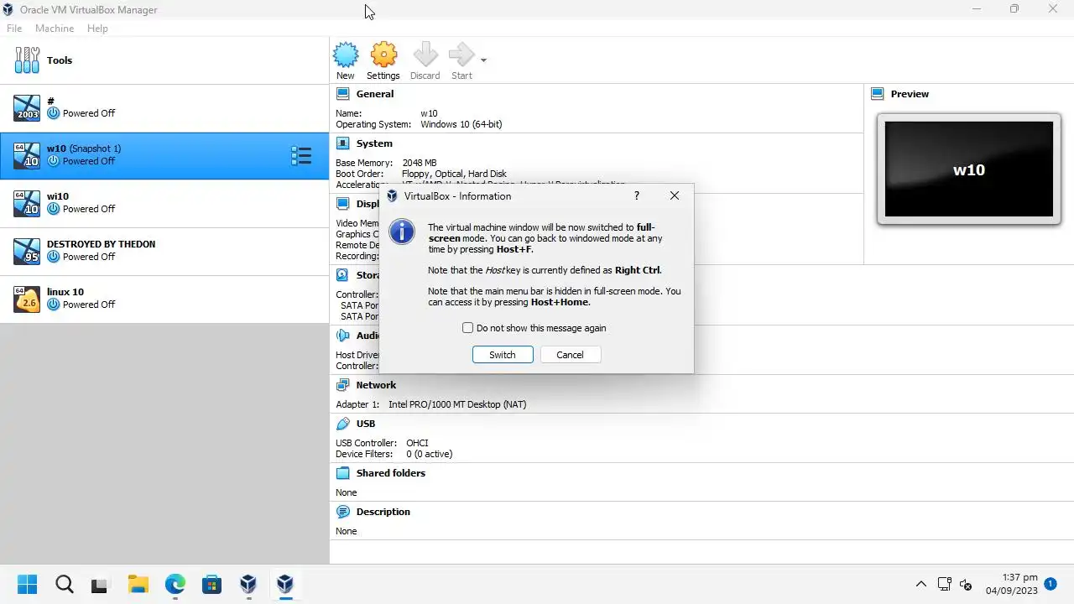Click the OHCI USB controller value
The width and height of the screenshot is (1074, 604).
[418, 443]
